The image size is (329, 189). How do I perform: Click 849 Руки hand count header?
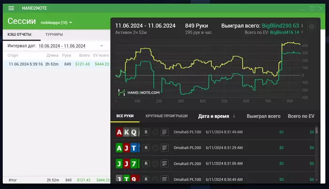point(196,26)
